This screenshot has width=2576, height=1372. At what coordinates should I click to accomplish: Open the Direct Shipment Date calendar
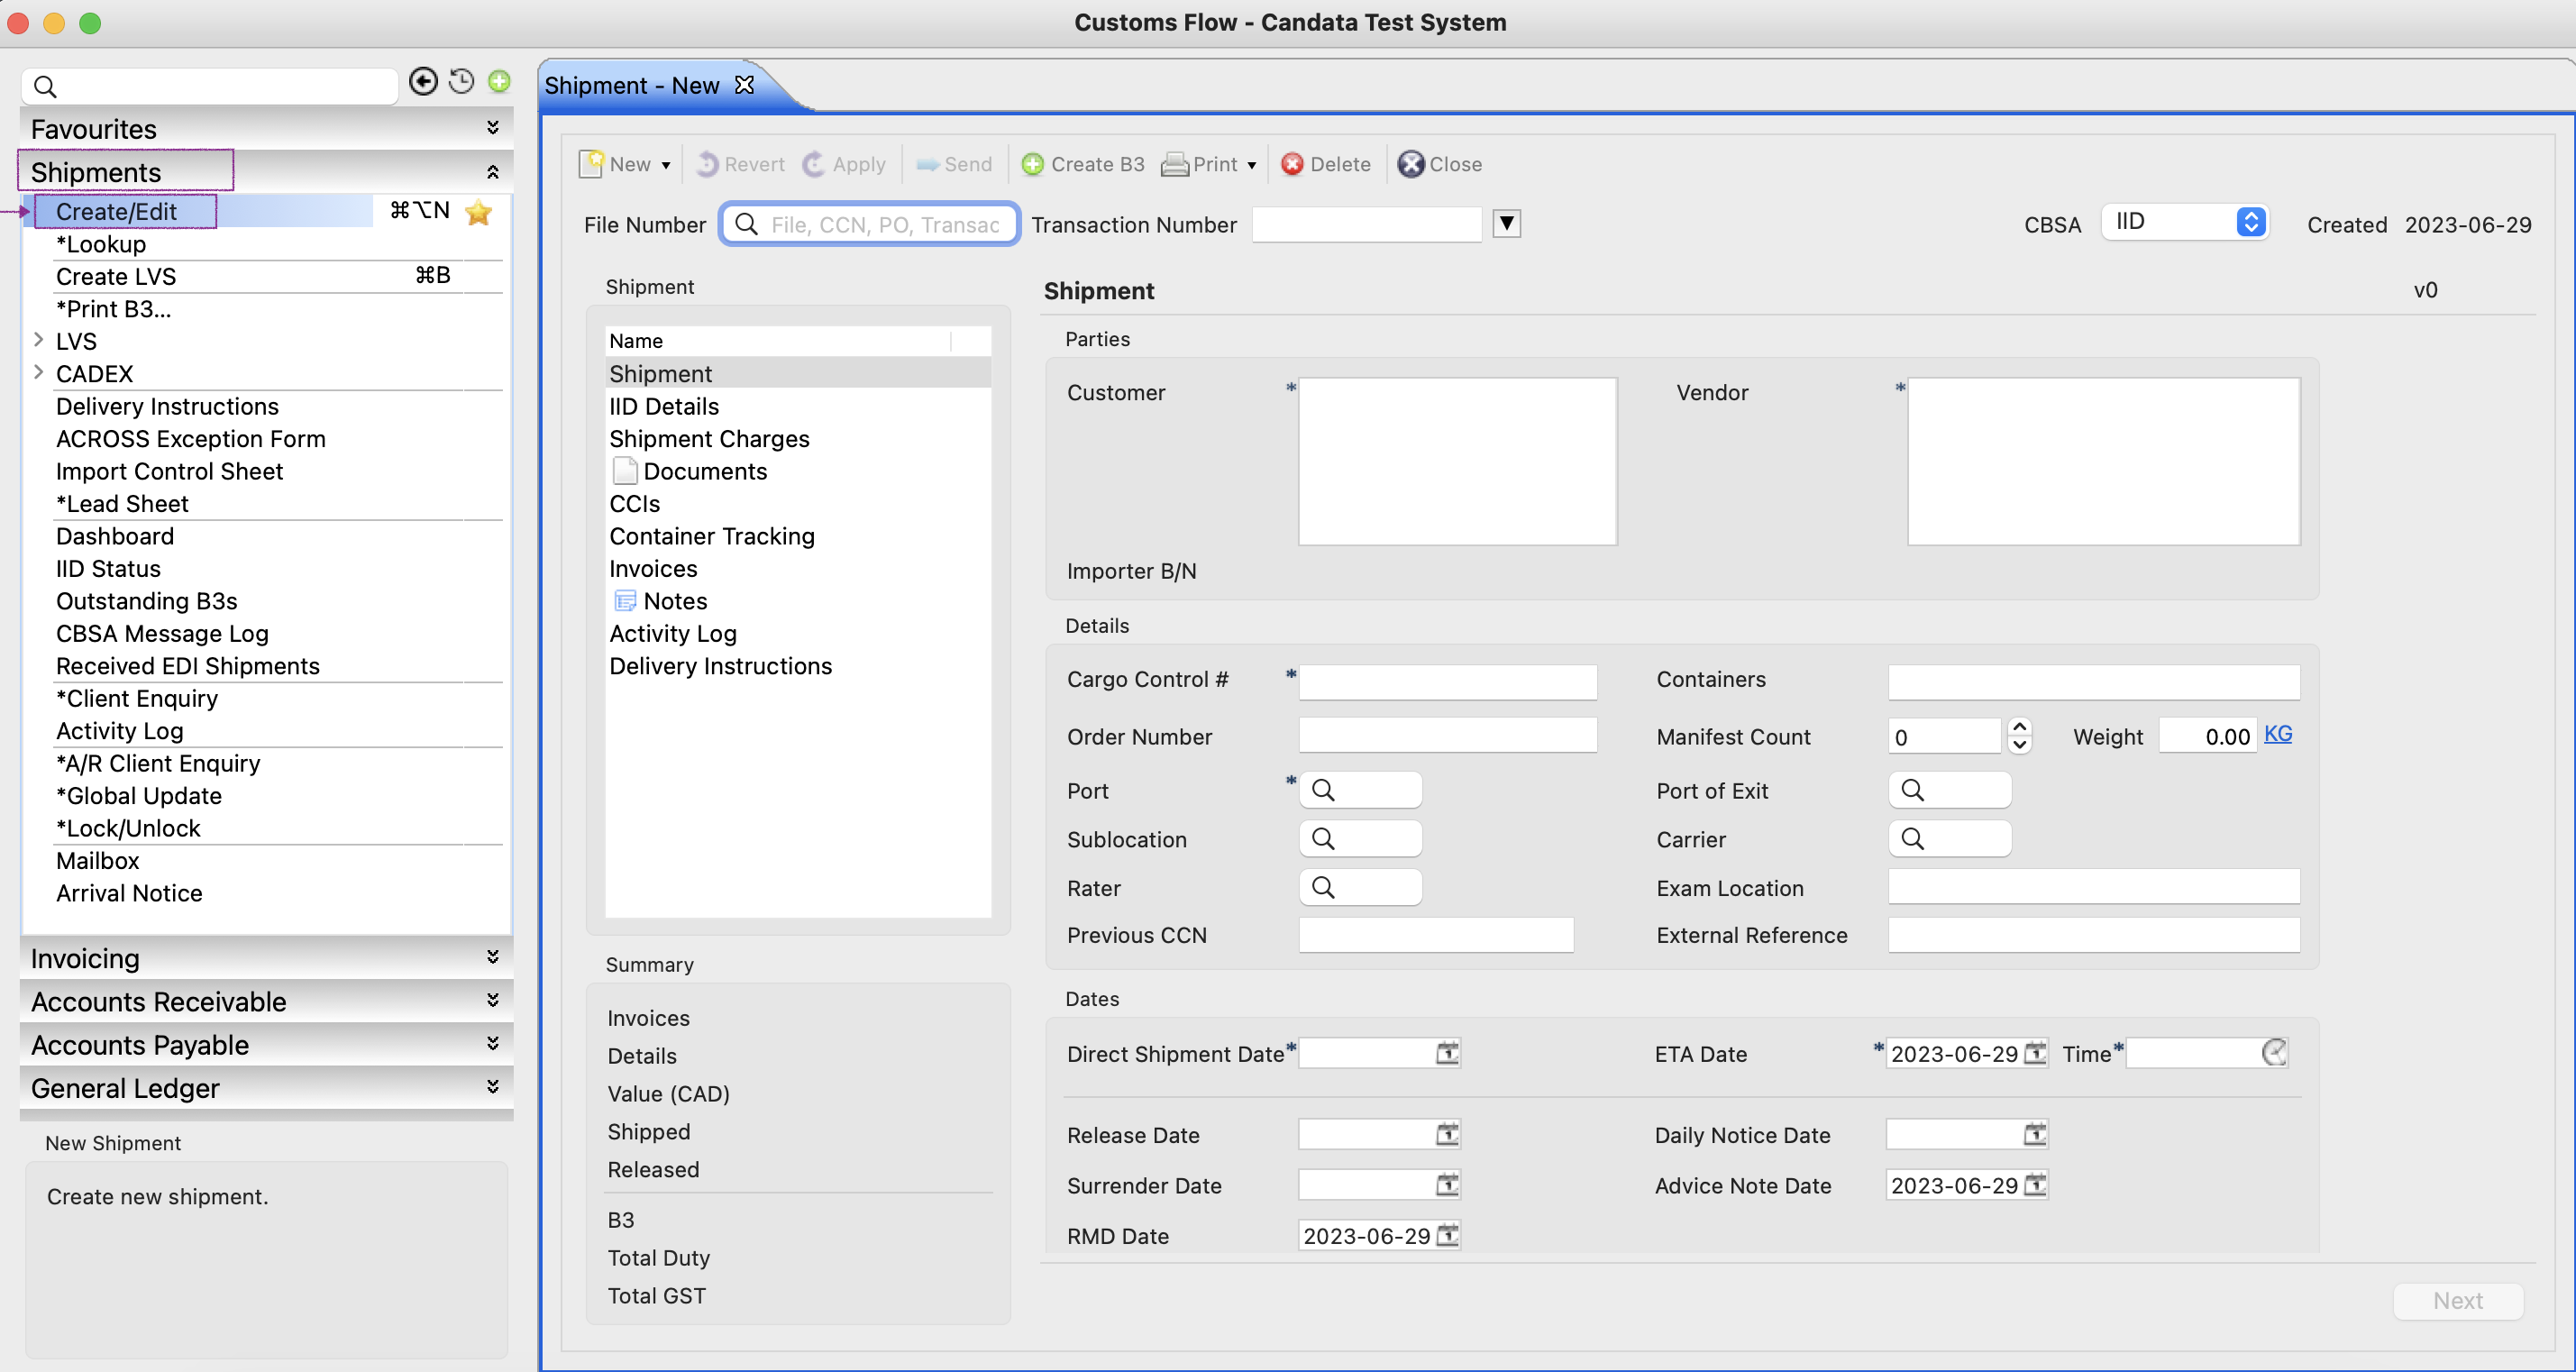(1447, 1053)
